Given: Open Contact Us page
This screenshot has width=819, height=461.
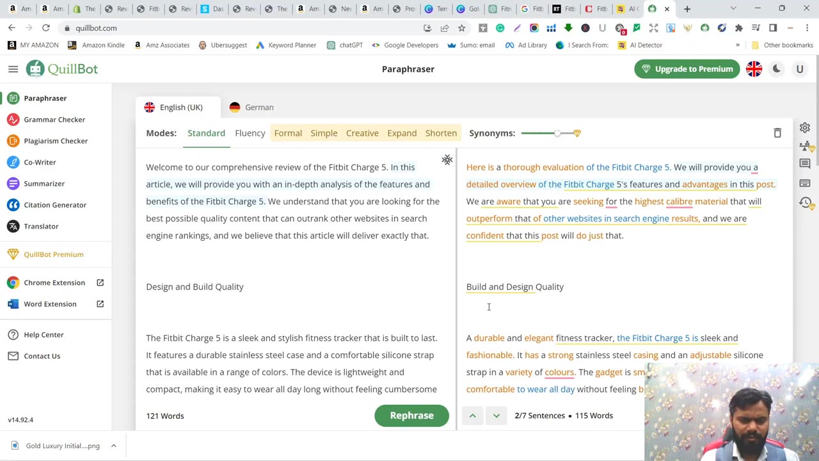Looking at the screenshot, I should point(42,356).
